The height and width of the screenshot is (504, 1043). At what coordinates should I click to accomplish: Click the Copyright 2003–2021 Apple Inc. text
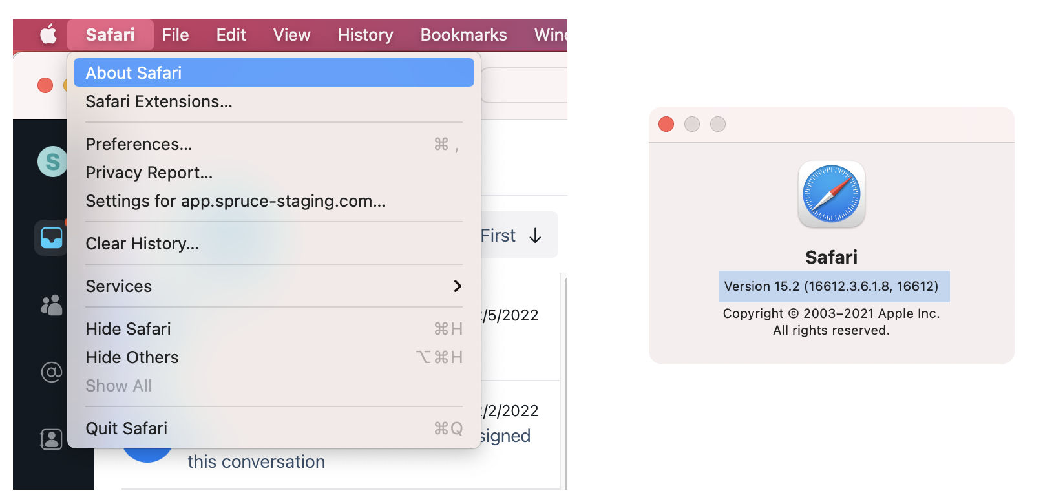click(x=832, y=313)
